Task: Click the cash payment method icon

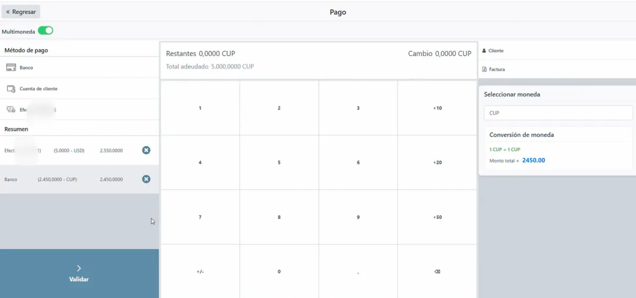Action: tap(11, 110)
